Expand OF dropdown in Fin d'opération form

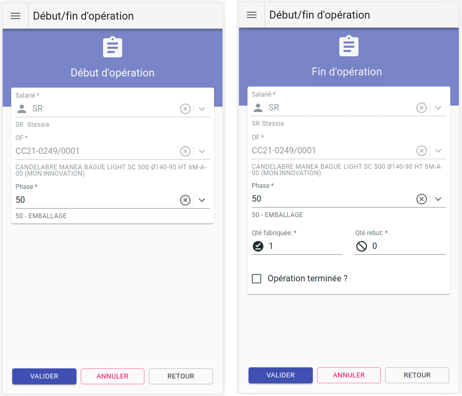point(438,150)
